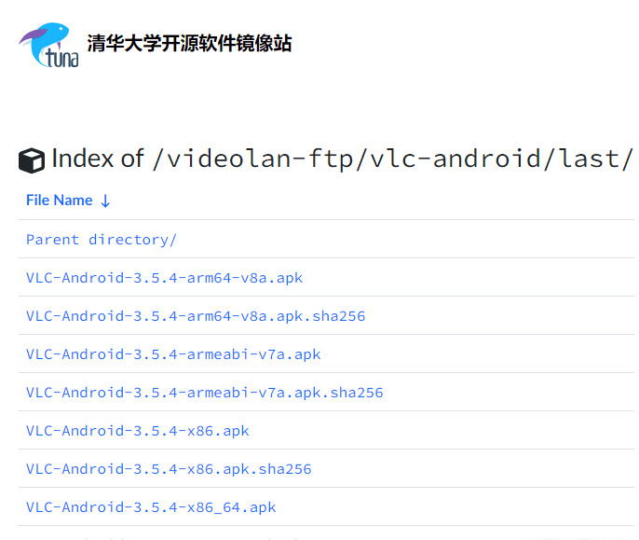Open the x86.apk.sha256 checksum file
Screen dimensions: 639x540
point(169,469)
